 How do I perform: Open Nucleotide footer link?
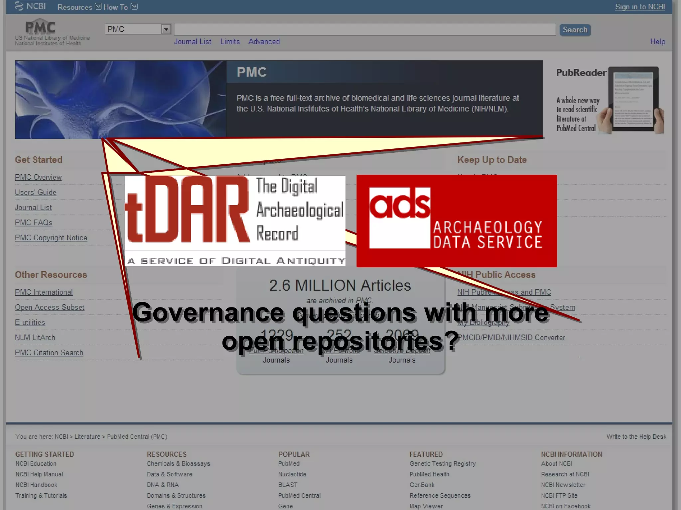click(292, 474)
